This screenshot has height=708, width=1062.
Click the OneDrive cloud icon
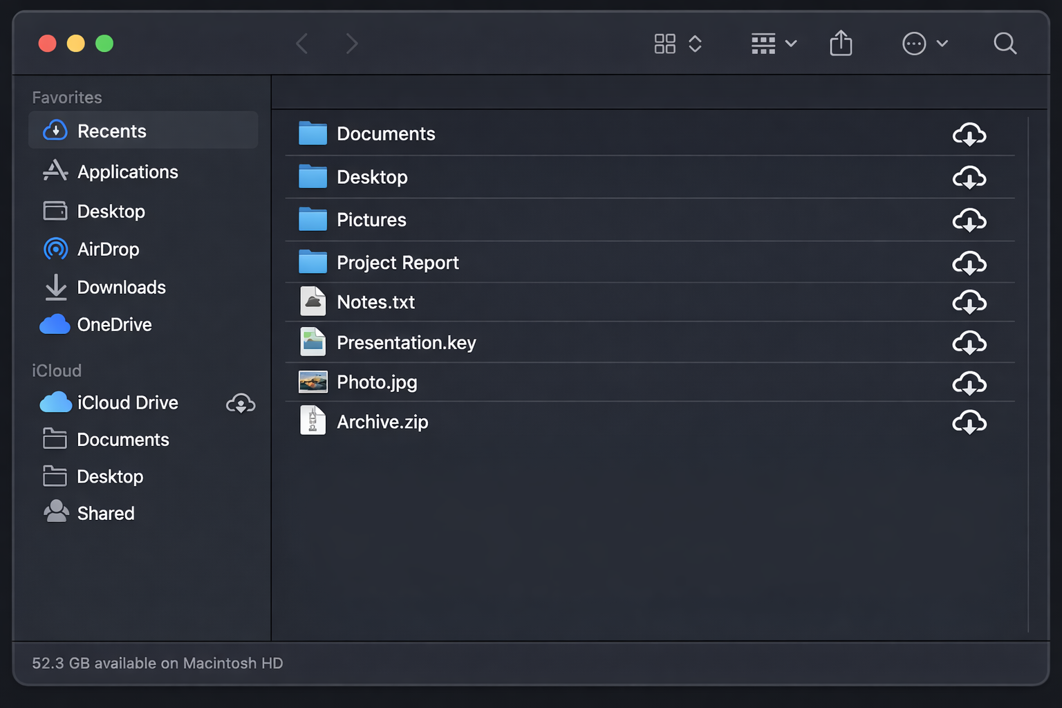[55, 324]
